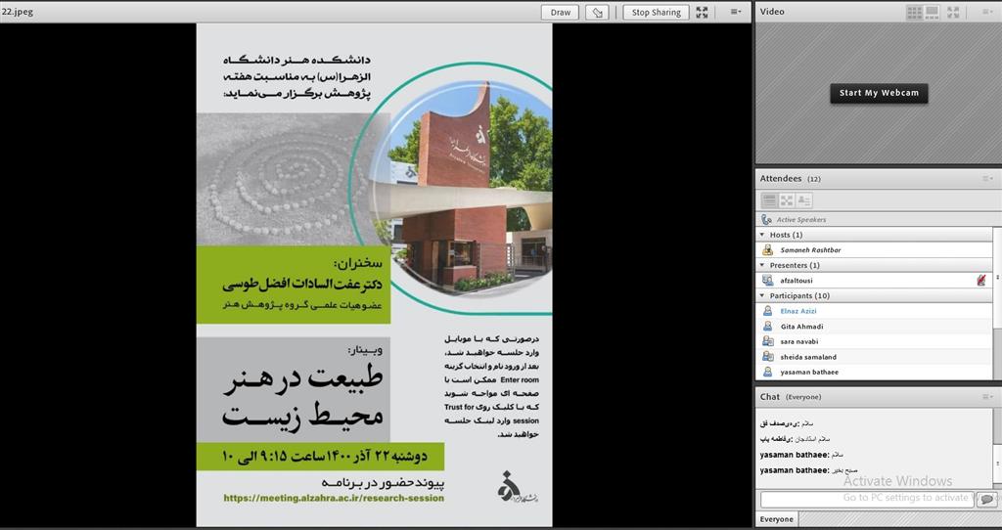Image resolution: width=1002 pixels, height=530 pixels.
Task: Select host Samaneh Rashtbar
Action: click(874, 250)
